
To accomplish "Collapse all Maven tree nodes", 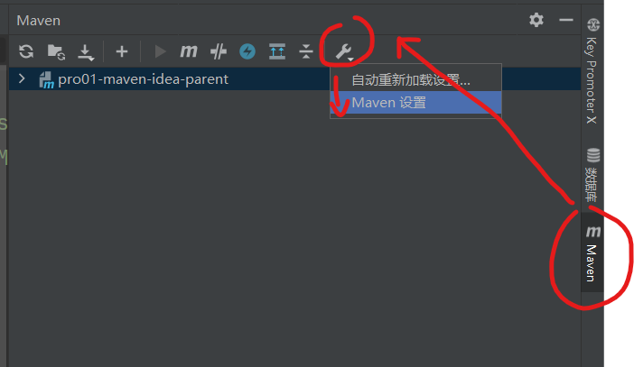I will 306,51.
